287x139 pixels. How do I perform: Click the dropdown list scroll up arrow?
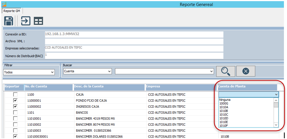coord(276,100)
